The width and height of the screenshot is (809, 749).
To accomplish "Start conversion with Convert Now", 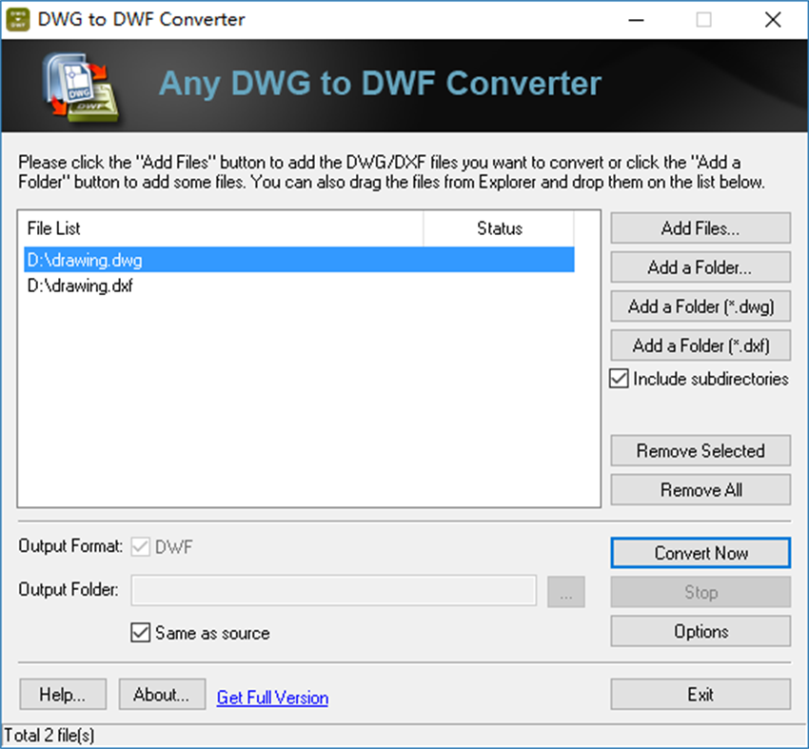I will [700, 553].
